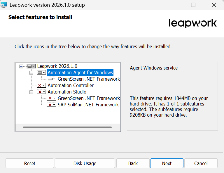Select the Automation Controller feature
This screenshot has width=224, height=173.
pyautogui.click(x=71, y=85)
